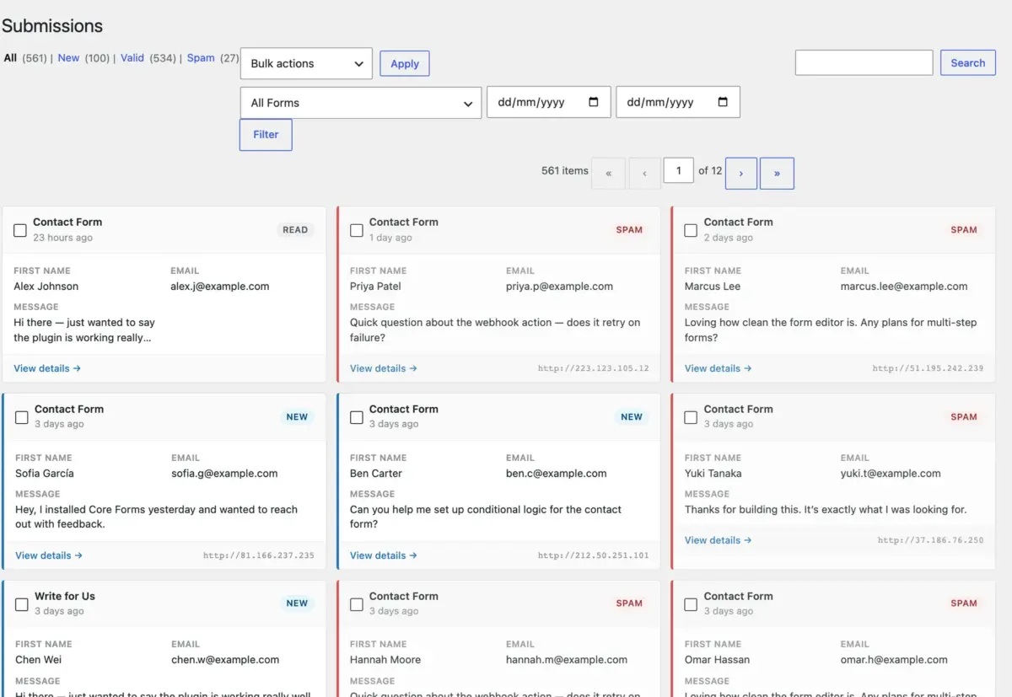Click IP address http://51.195.242.239
This screenshot has height=697, width=1012.
click(x=928, y=368)
